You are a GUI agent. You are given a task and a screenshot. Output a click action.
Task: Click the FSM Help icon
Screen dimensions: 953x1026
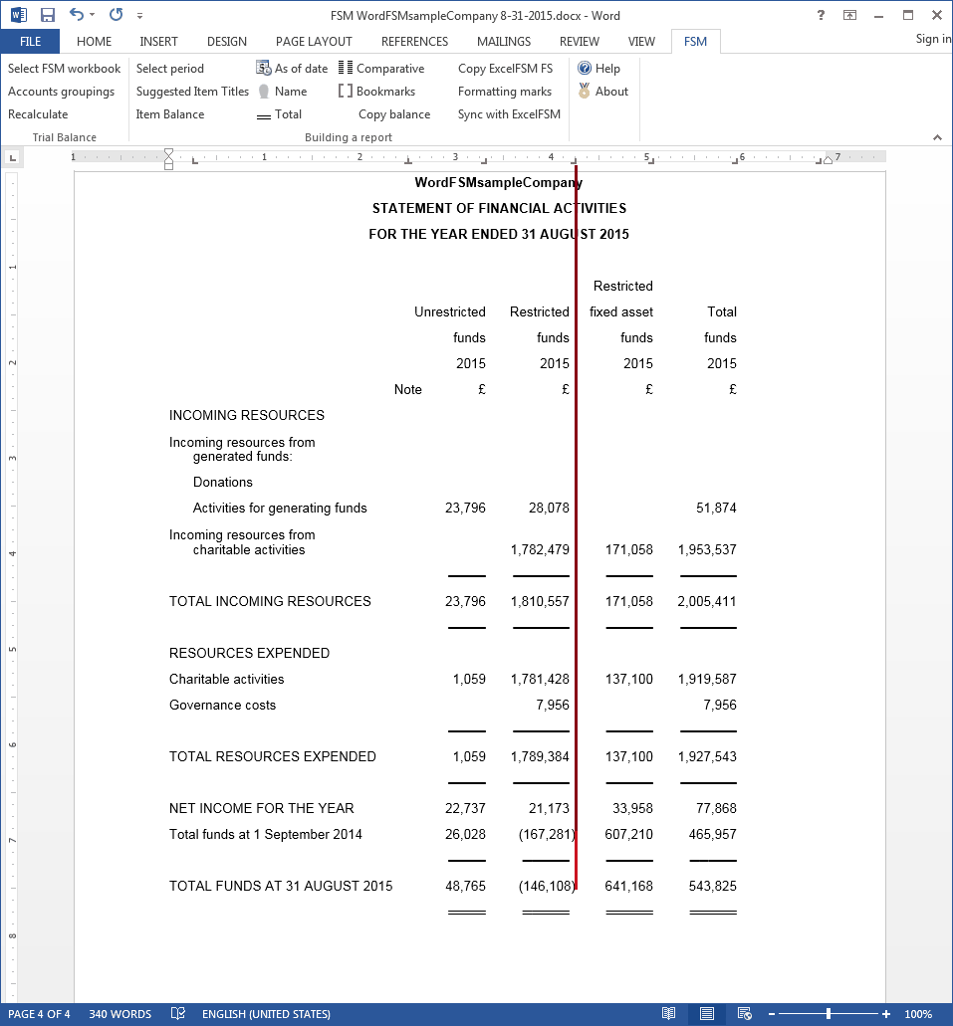585,68
